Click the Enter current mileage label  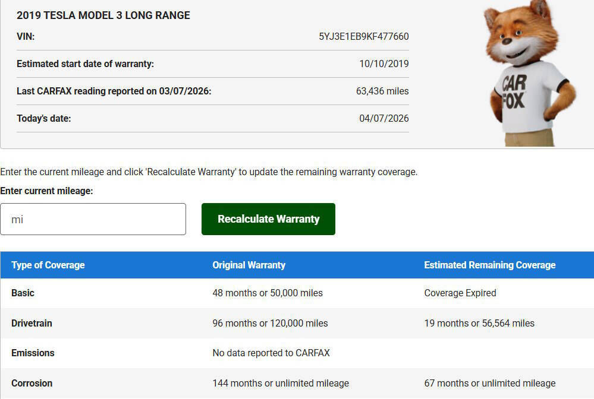(46, 191)
